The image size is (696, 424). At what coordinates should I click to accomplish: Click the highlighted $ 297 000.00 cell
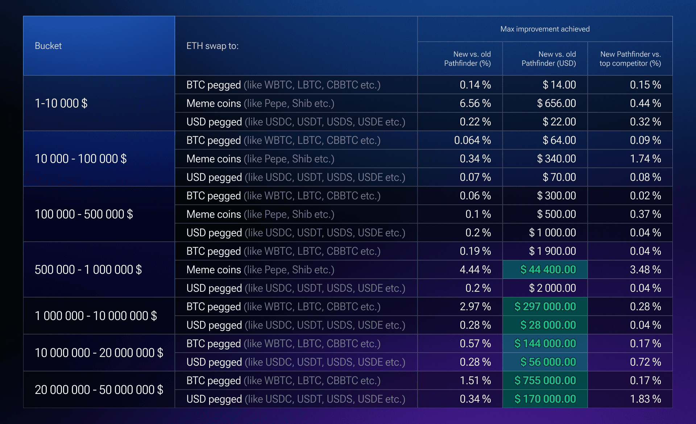(545, 307)
